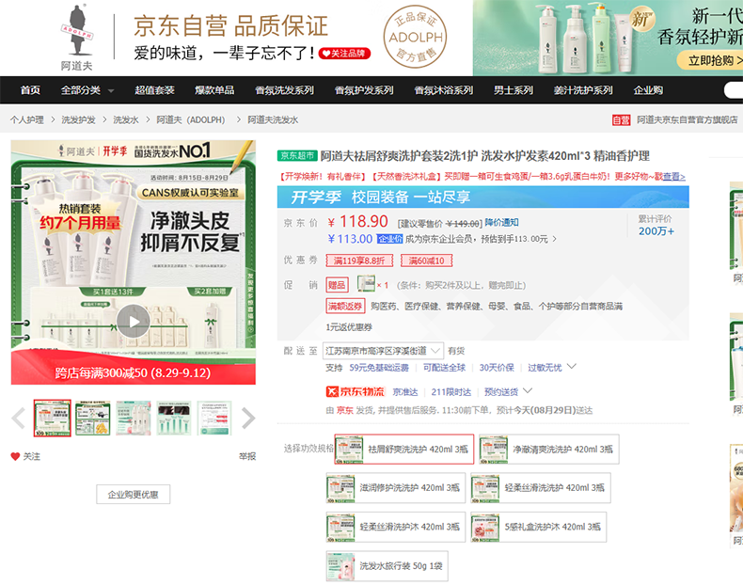The width and height of the screenshot is (743, 585).
Task: Open 香氛护发系列 nav item
Action: click(x=364, y=90)
